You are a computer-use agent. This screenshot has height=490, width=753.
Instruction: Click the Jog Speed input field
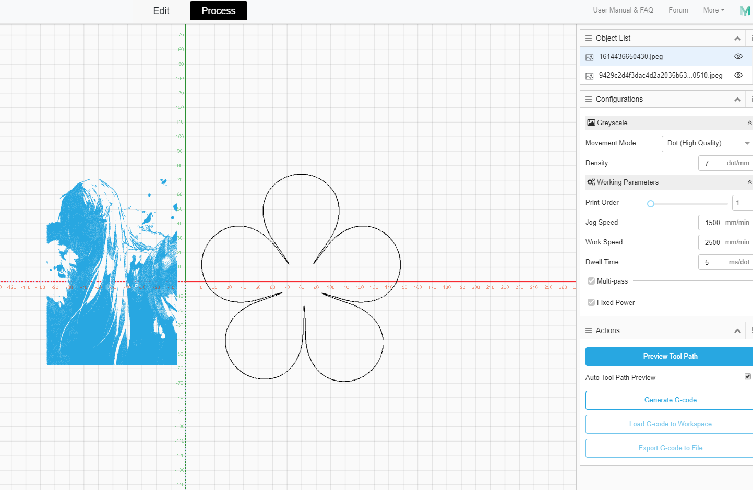pos(725,223)
